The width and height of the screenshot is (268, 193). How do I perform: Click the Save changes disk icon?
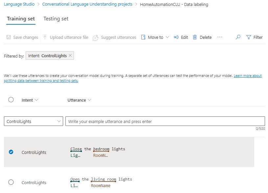pyautogui.click(x=9, y=37)
